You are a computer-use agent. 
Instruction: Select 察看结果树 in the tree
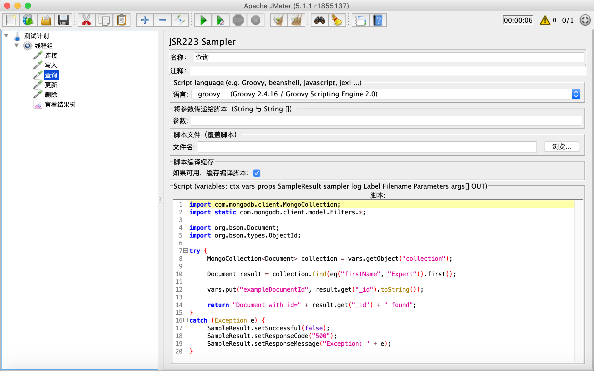(60, 104)
